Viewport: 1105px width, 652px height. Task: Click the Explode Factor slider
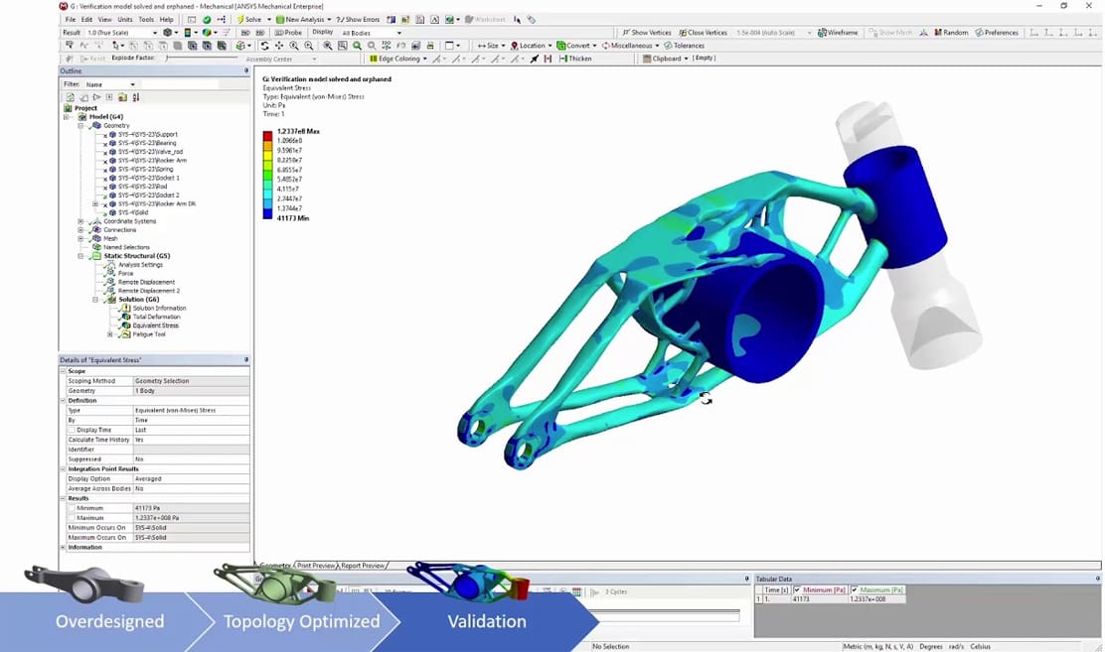click(201, 59)
